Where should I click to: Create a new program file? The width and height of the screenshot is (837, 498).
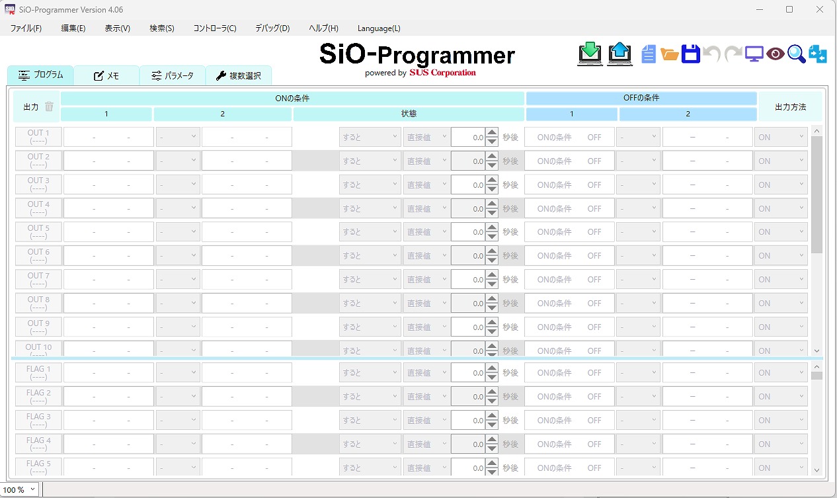tap(648, 53)
